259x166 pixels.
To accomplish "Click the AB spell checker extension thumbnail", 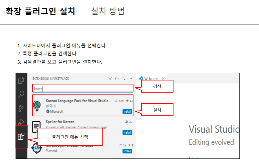I will click(x=37, y=148).
